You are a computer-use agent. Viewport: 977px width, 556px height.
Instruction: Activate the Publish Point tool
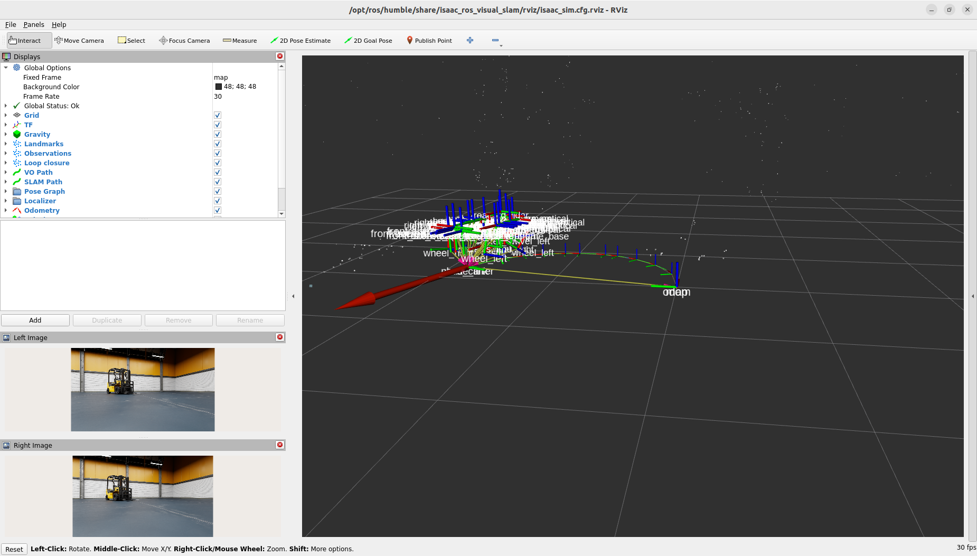point(429,41)
